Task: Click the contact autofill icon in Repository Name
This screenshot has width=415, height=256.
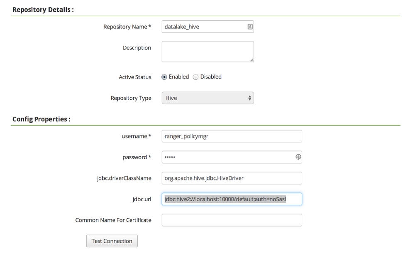Action: tap(250, 27)
